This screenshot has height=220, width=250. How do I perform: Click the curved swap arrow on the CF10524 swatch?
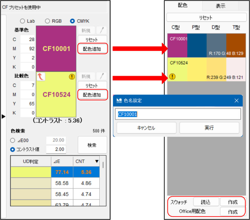[41, 77]
